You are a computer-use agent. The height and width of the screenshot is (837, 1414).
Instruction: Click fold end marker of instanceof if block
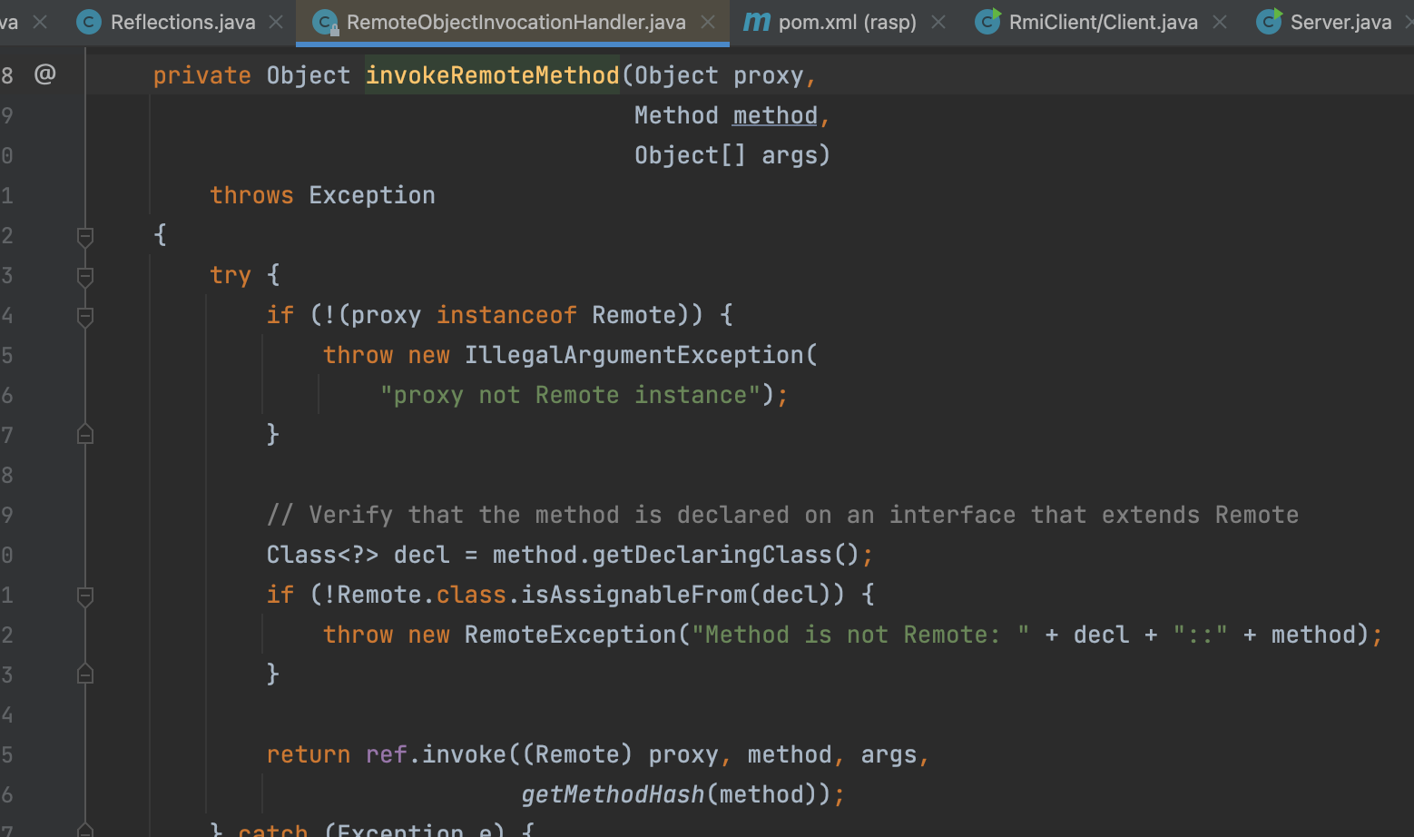pos(85,435)
